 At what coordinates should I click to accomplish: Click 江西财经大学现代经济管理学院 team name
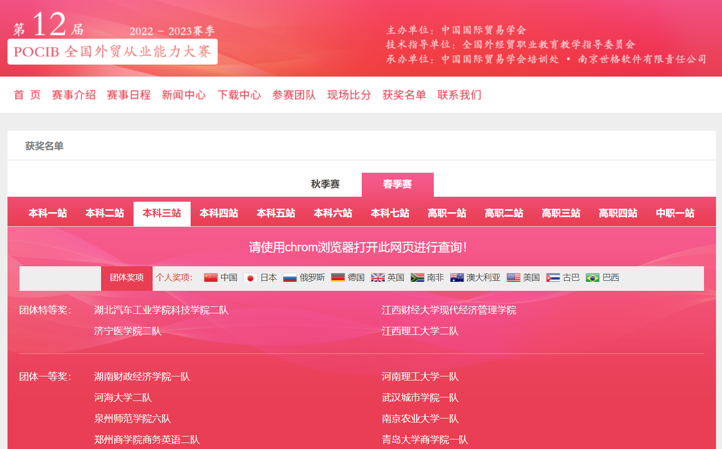[449, 310]
